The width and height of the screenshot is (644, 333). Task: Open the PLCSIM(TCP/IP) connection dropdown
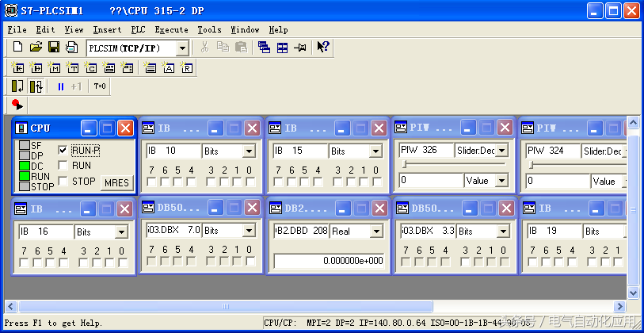182,48
